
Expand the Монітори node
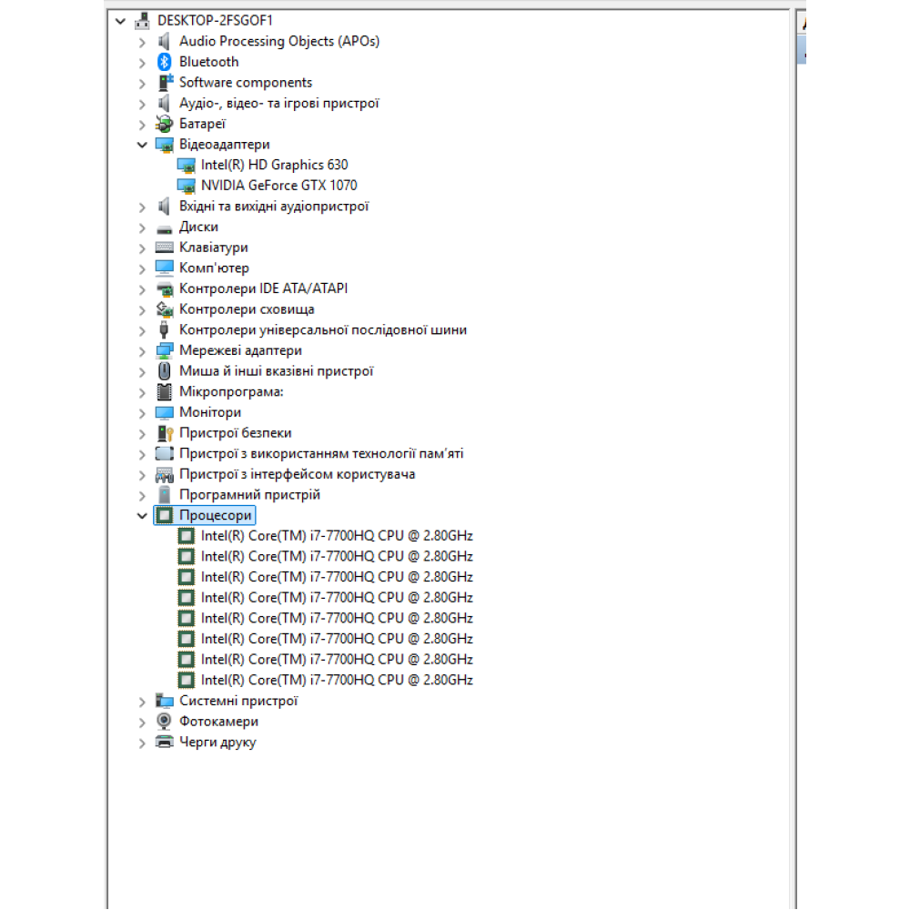click(x=142, y=413)
